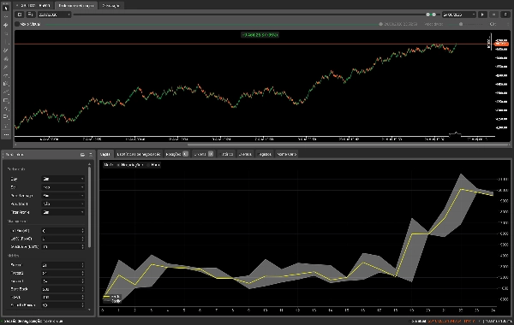Click the Period1 stepper field
The height and width of the screenshot is (325, 514).
click(63, 265)
